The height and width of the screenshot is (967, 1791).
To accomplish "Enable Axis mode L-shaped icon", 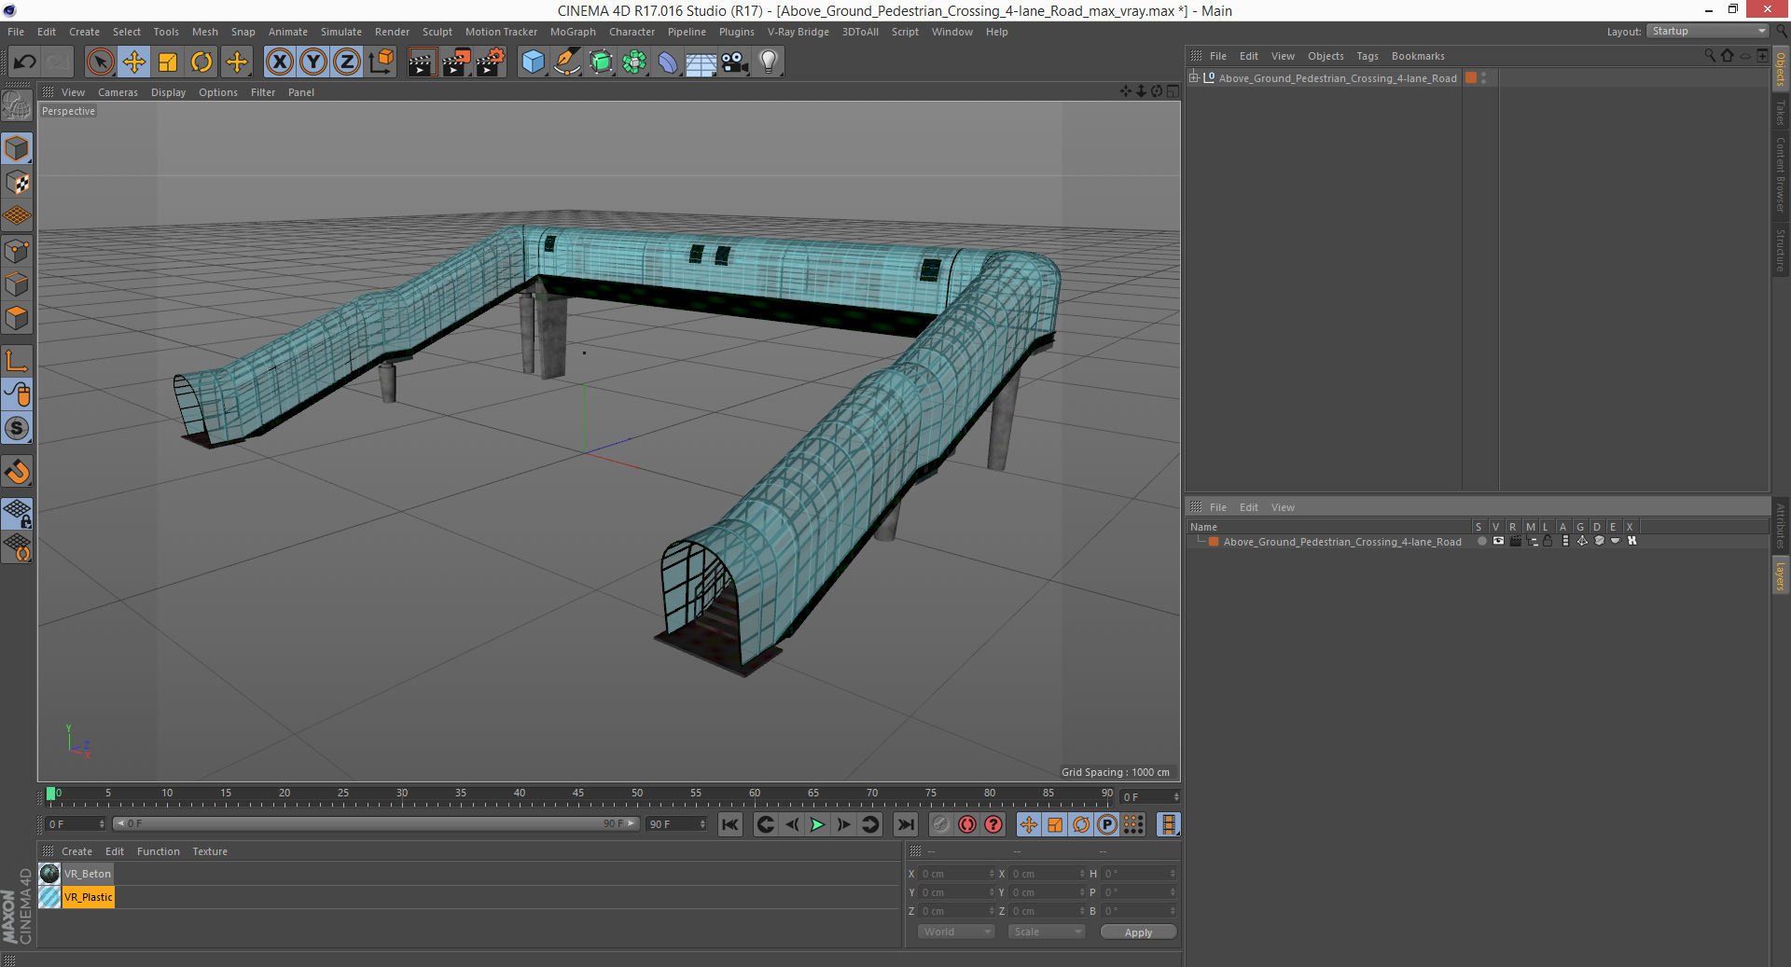I will pos(17,361).
